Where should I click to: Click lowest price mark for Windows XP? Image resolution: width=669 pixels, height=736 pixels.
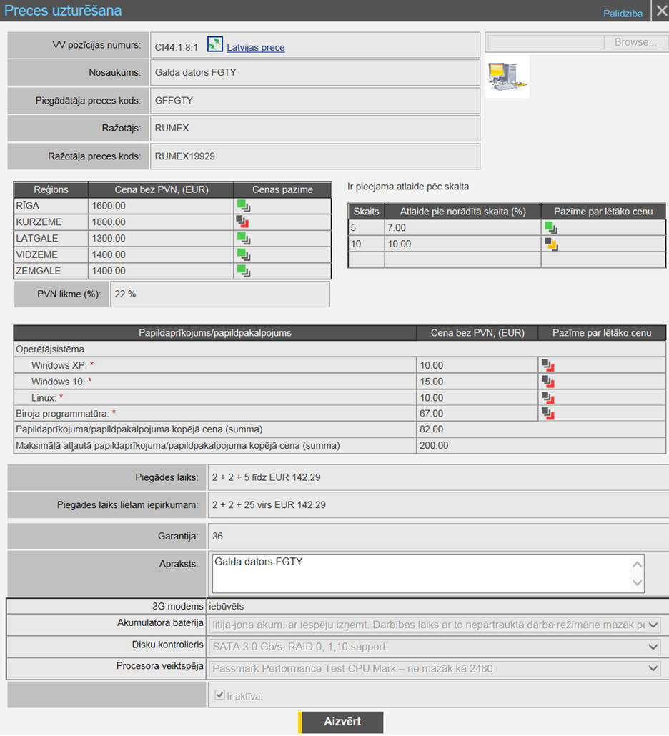[x=548, y=366]
